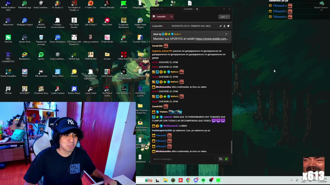Open It Takes Two desktop icon
330x185 pixels.
pyautogui.click(x=90, y=5)
